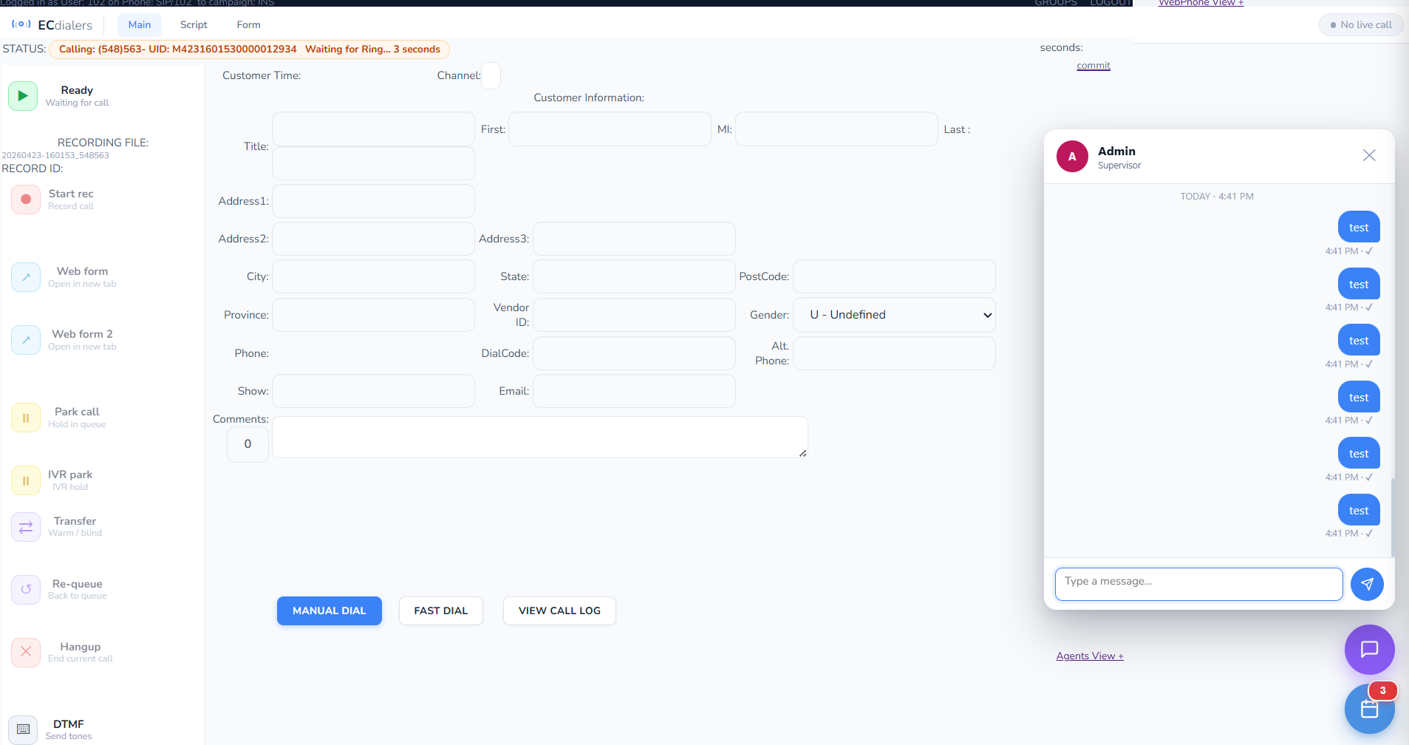This screenshot has width=1409, height=745.
Task: Start recording with the red record icon
Action: pyautogui.click(x=26, y=200)
